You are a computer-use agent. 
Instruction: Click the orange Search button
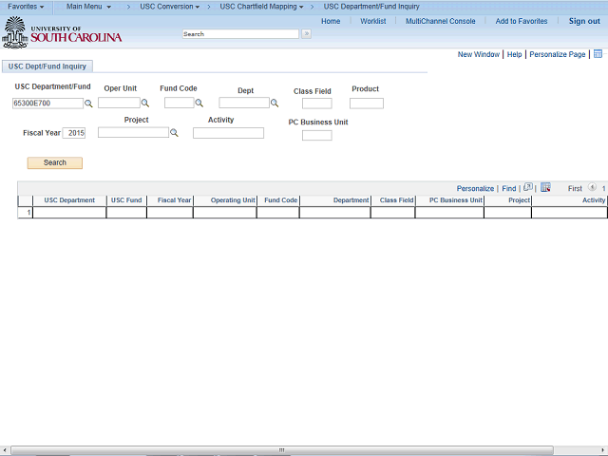pyautogui.click(x=55, y=162)
